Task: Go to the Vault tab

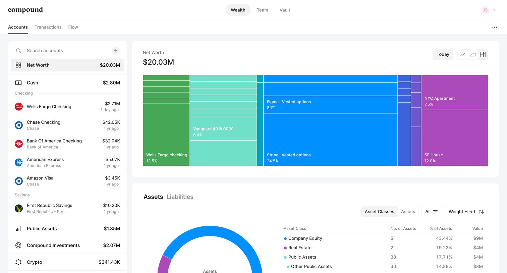Action: [285, 10]
